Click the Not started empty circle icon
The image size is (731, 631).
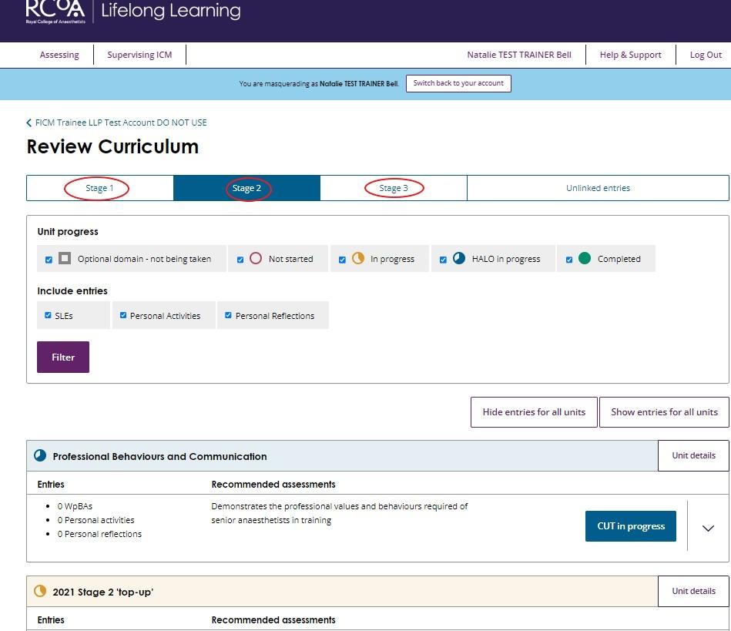[x=256, y=258]
